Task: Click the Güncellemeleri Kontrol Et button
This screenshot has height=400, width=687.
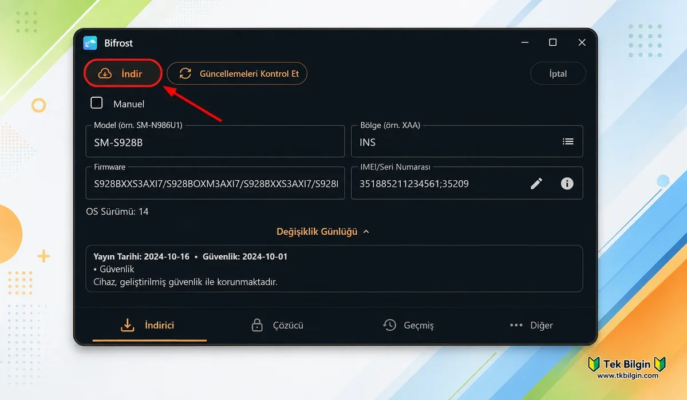Action: click(x=237, y=73)
